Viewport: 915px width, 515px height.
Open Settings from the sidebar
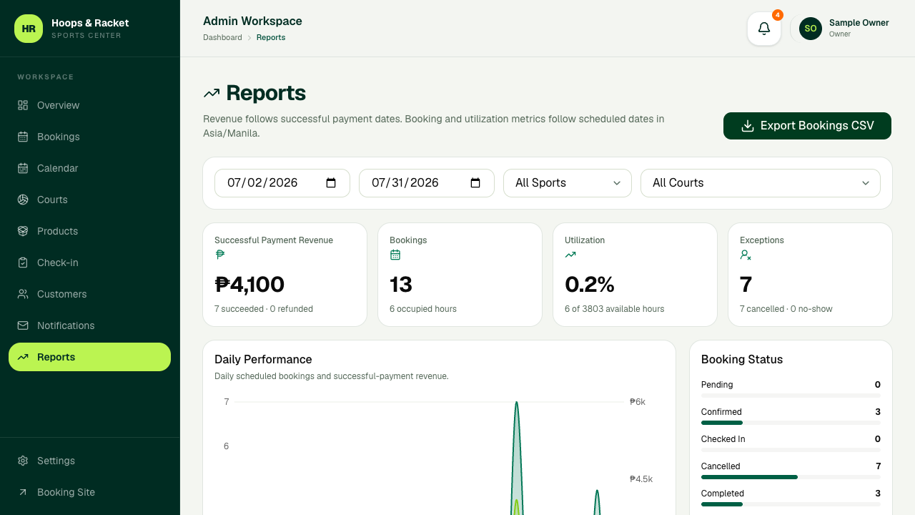pyautogui.click(x=89, y=461)
